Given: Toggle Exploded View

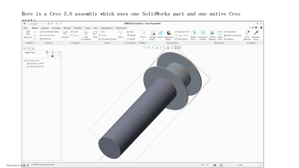Looking at the screenshot, I should click(182, 32).
